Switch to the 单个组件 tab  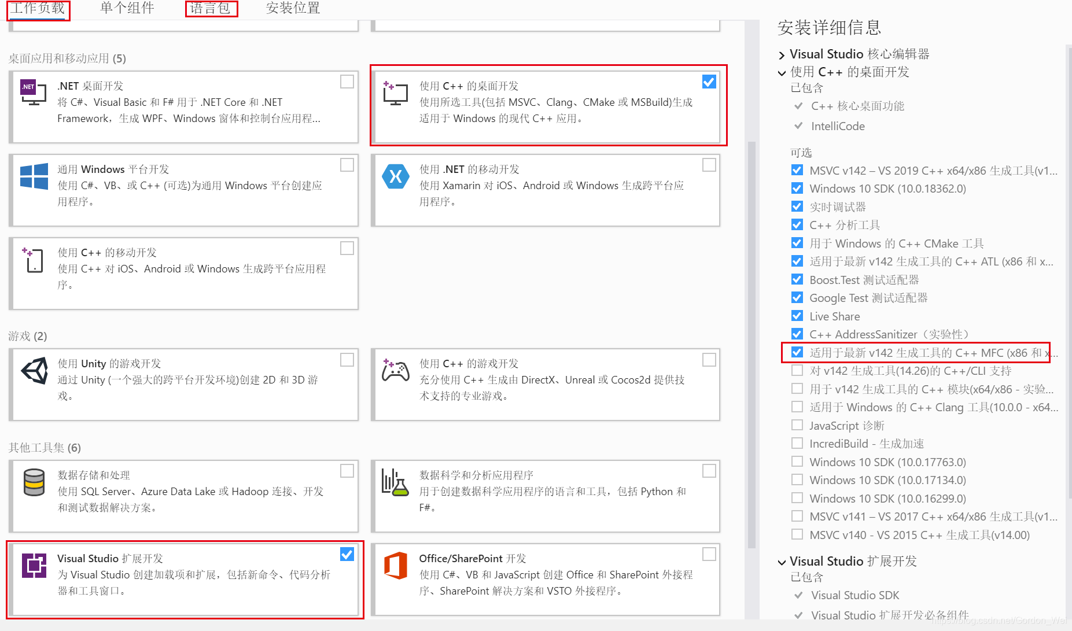[127, 8]
